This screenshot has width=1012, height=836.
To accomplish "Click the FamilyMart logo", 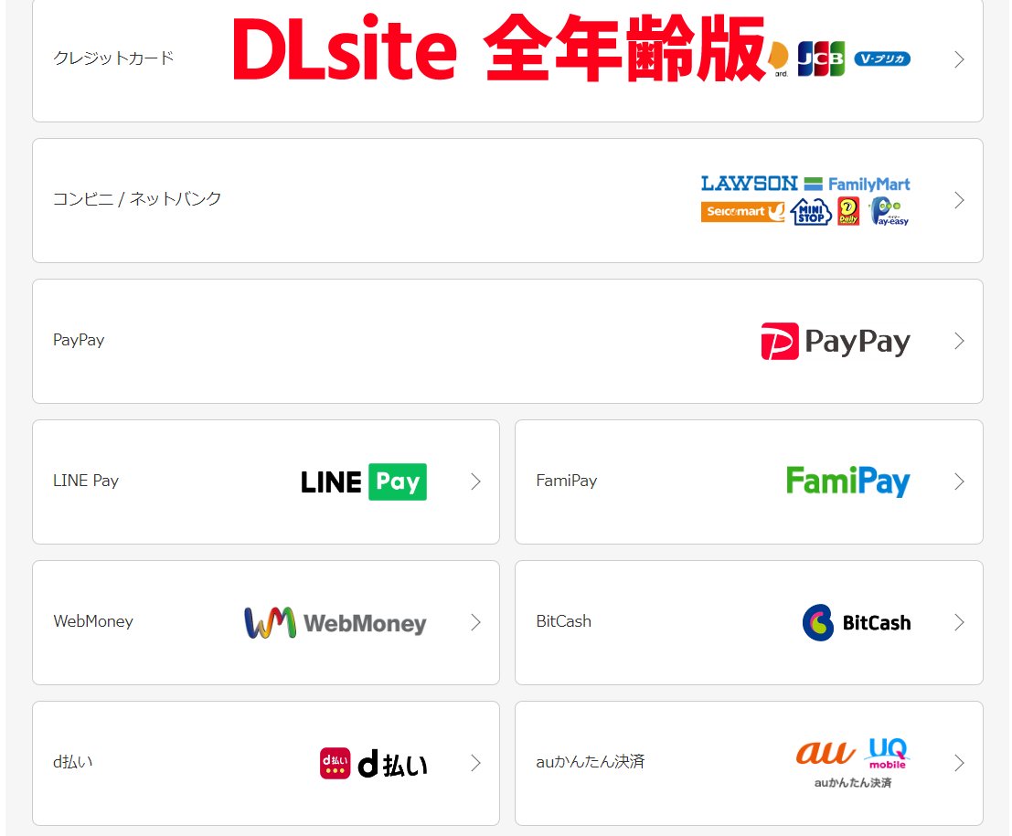I will [858, 184].
